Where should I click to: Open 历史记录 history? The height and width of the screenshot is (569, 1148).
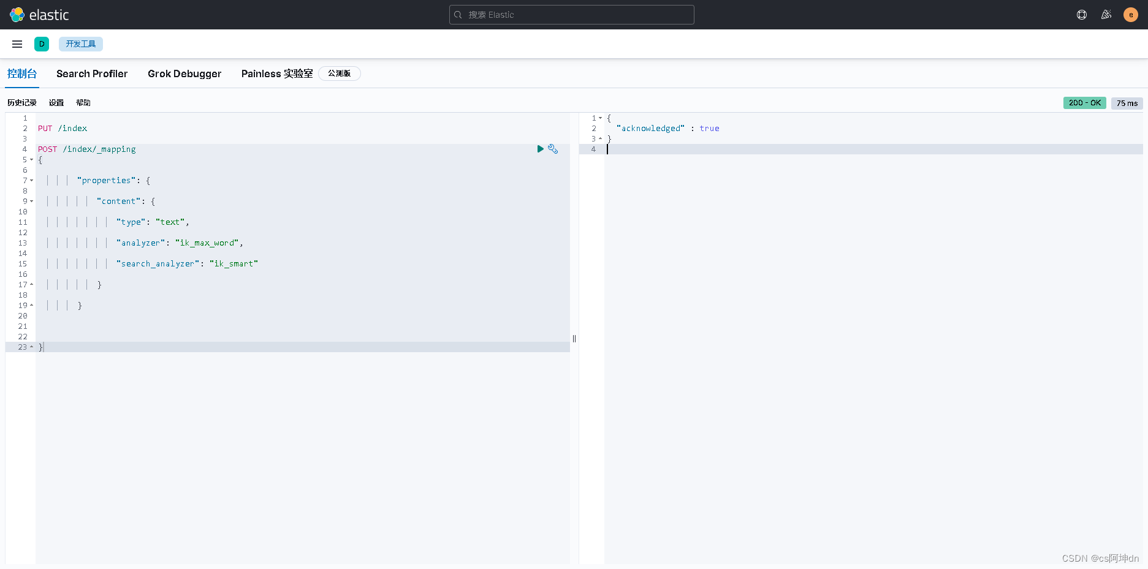[22, 103]
